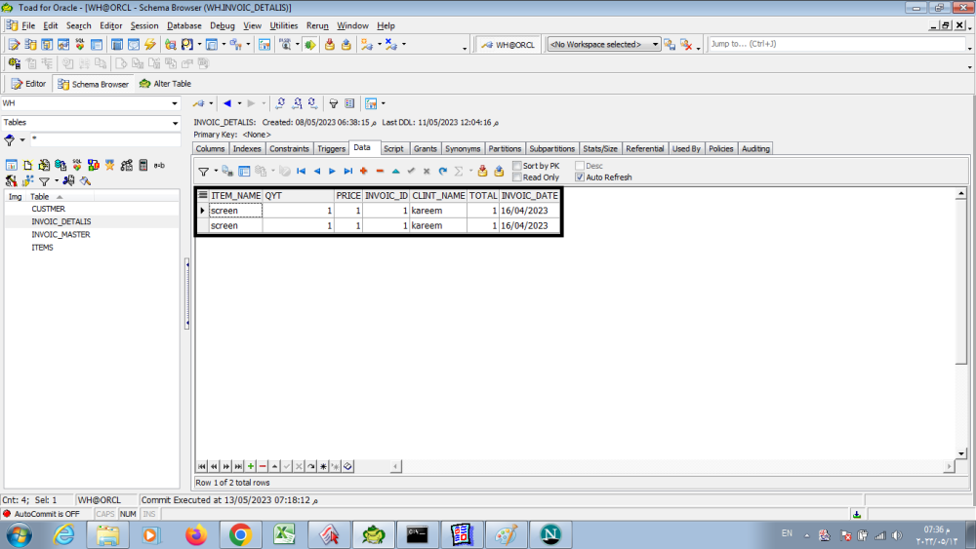The width and height of the screenshot is (976, 549).
Task: Click the insert row plus icon in data toolbar
Action: [363, 172]
